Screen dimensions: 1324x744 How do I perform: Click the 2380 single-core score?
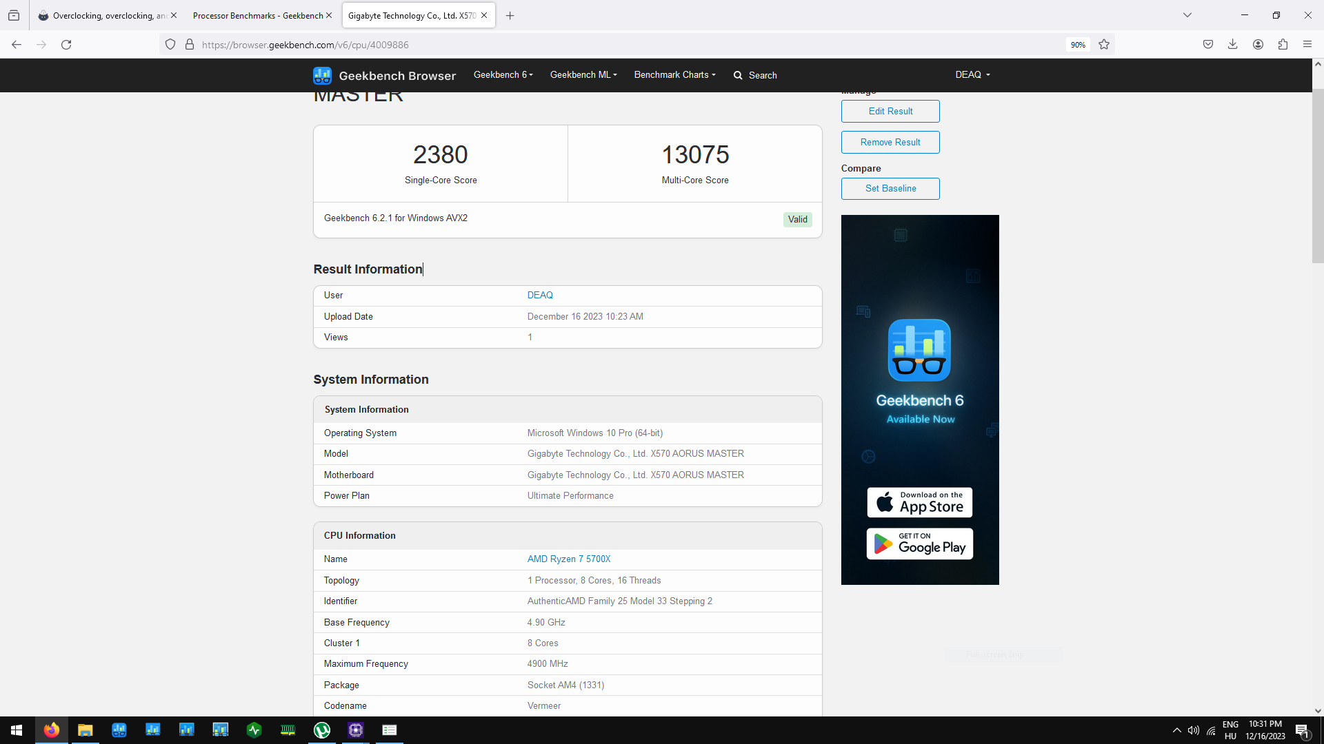[441, 154]
